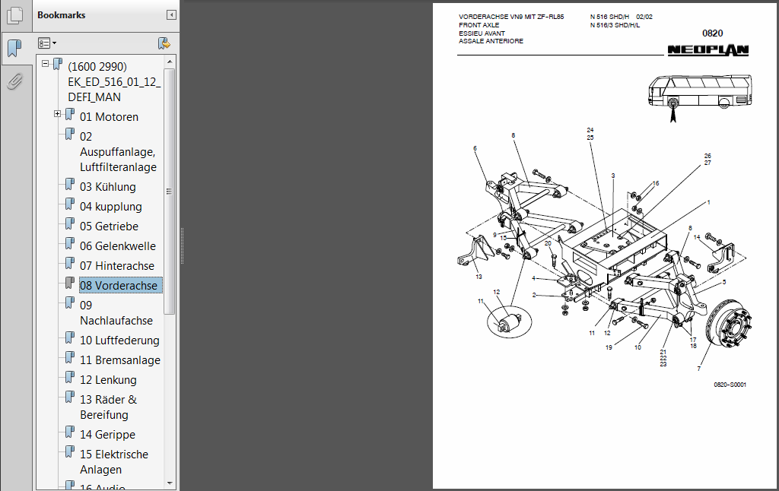
Task: Open the 05 Getriebe bookmark
Action: [109, 226]
